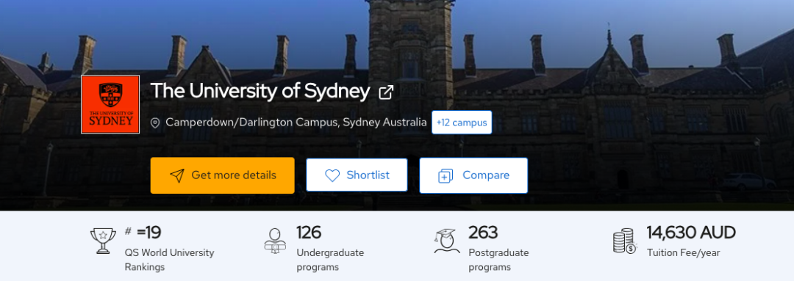Image resolution: width=794 pixels, height=281 pixels.
Task: Open The University of Sydney title link
Action: tap(260, 92)
